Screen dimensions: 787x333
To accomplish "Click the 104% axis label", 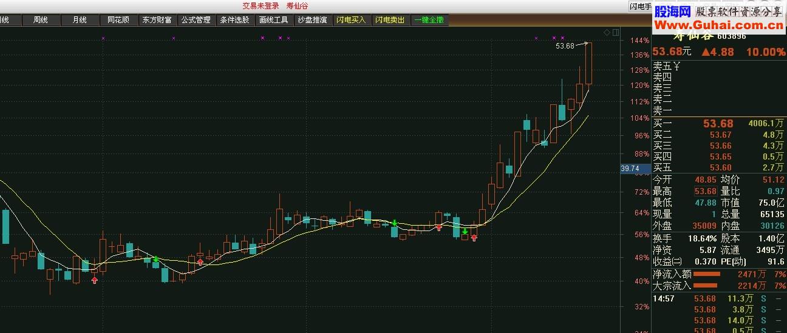I will pyautogui.click(x=640, y=118).
